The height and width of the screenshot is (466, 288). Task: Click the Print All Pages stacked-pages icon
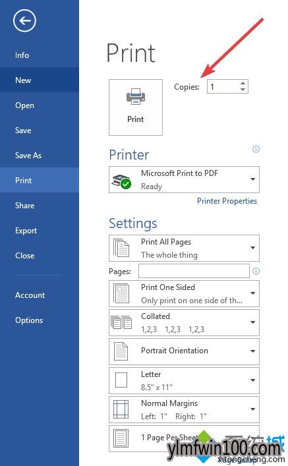121,248
